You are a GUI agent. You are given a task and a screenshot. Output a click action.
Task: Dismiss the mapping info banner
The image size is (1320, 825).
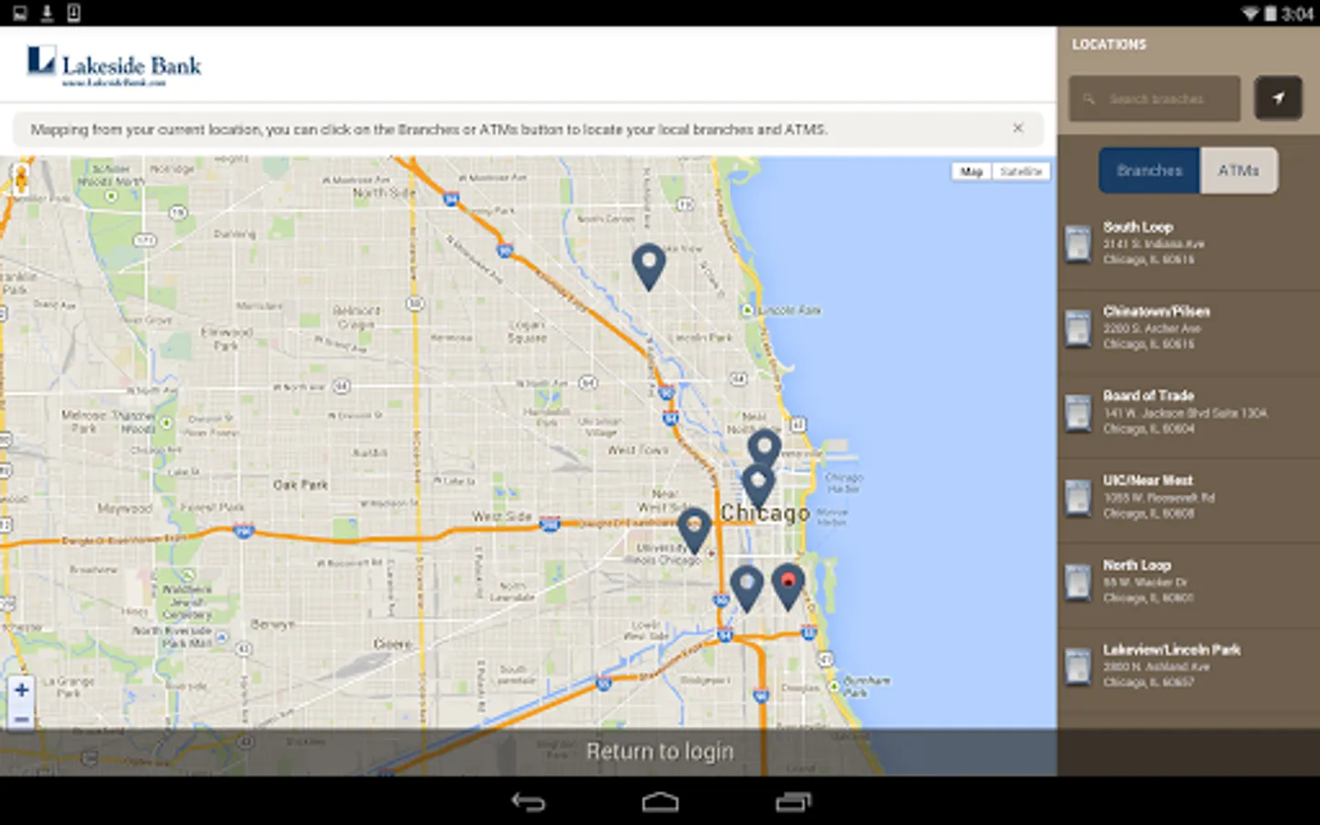[x=1017, y=128]
